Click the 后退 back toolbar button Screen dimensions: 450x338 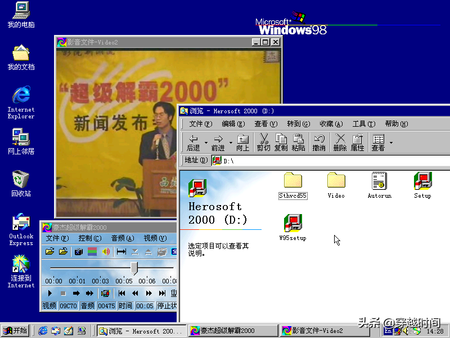193,143
